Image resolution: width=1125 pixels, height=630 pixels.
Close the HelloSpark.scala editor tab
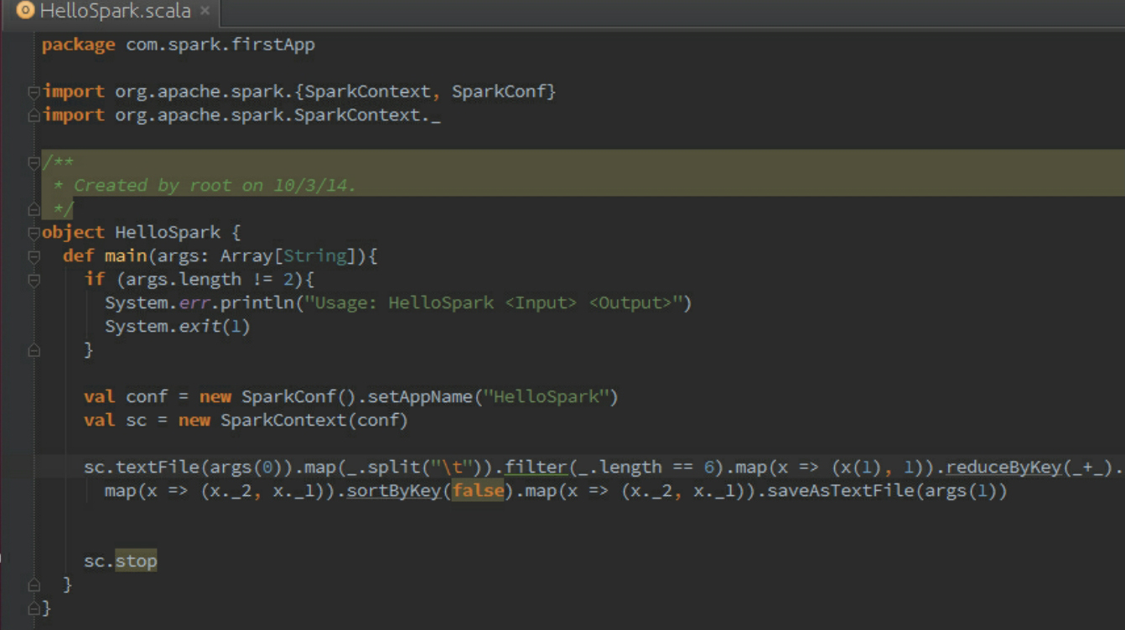click(x=205, y=12)
